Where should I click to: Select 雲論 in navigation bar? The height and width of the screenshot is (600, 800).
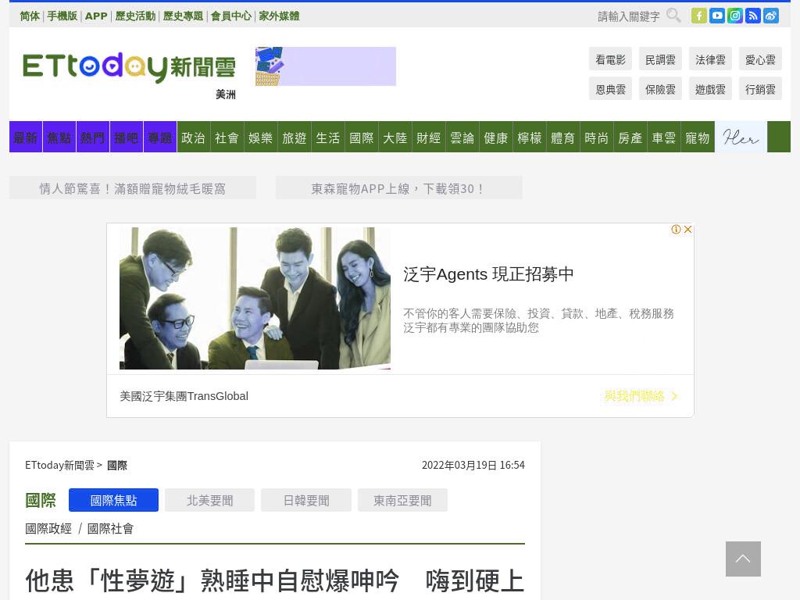pos(462,137)
